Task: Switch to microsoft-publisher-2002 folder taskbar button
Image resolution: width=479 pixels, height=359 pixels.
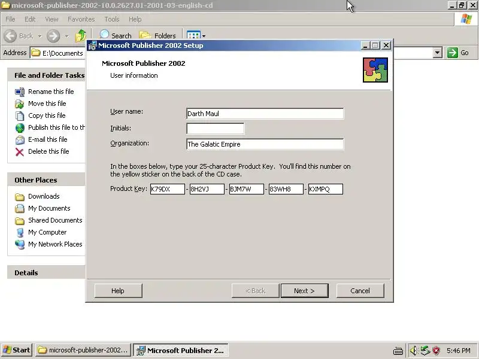Action: 83,350
